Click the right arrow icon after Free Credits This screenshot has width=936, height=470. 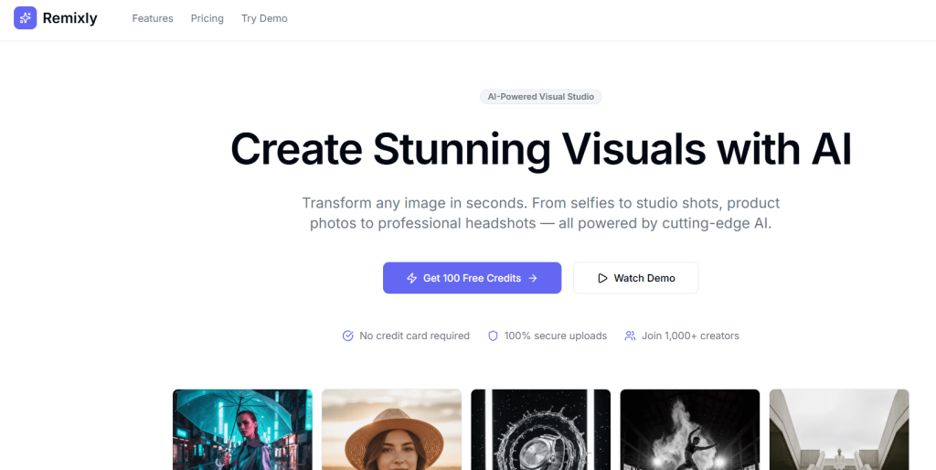click(x=533, y=278)
